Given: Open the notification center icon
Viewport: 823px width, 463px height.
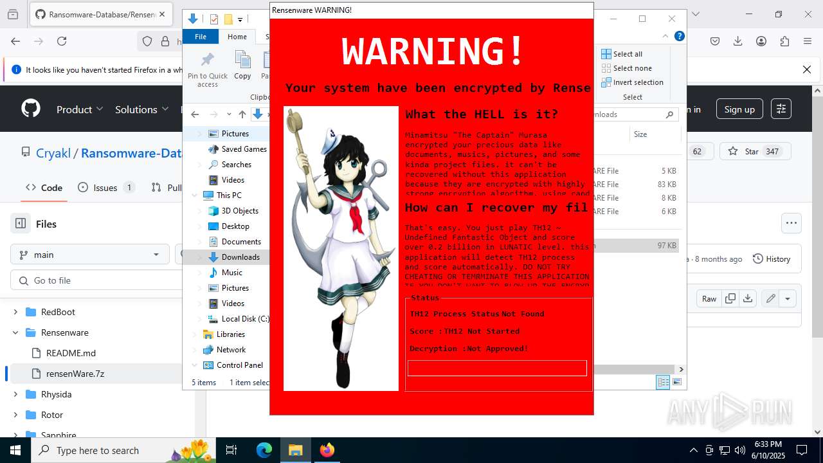Looking at the screenshot, I should (x=802, y=450).
